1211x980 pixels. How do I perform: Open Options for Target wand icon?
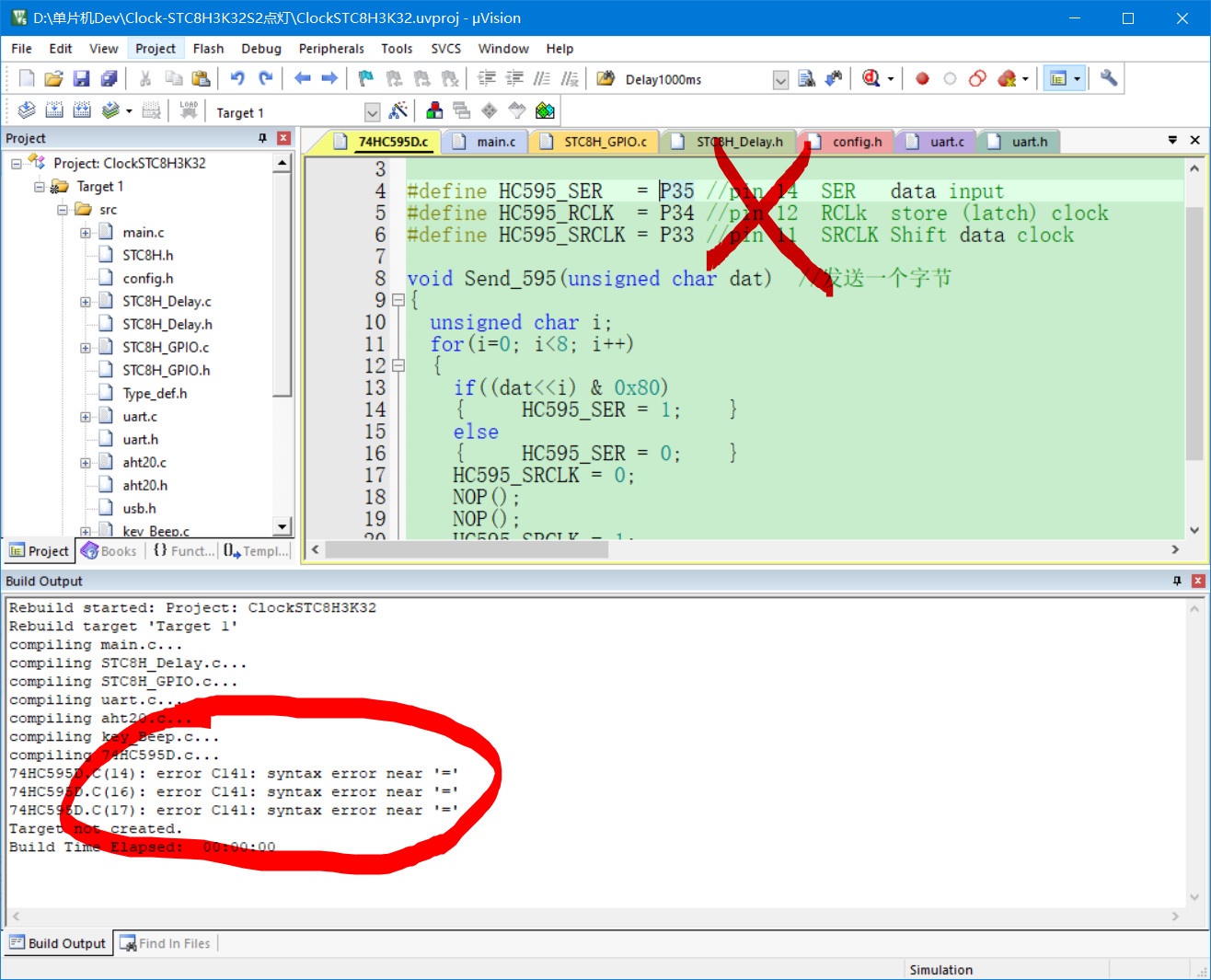(398, 111)
